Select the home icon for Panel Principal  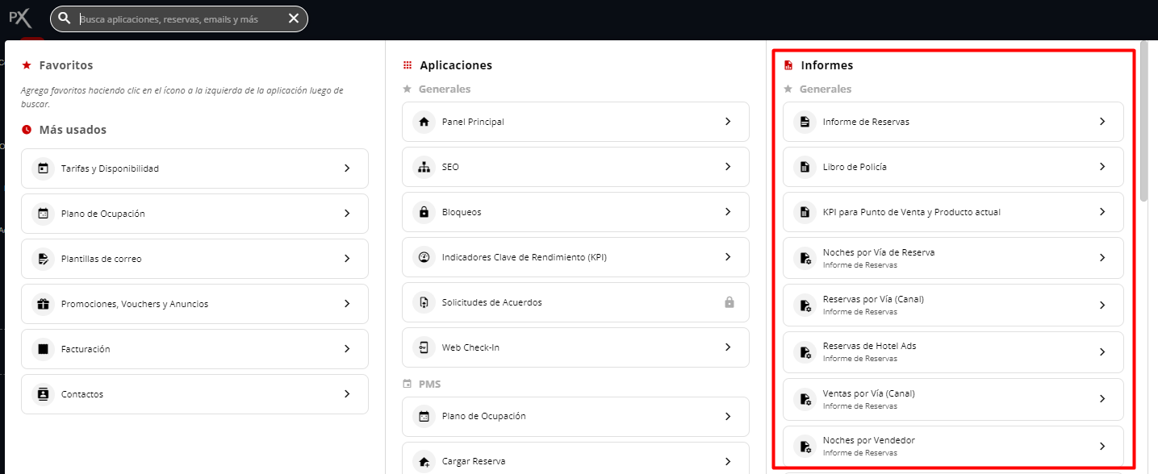pyautogui.click(x=424, y=121)
